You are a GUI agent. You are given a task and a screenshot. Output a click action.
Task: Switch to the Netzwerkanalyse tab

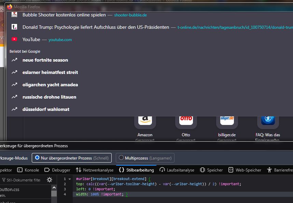point(95,170)
